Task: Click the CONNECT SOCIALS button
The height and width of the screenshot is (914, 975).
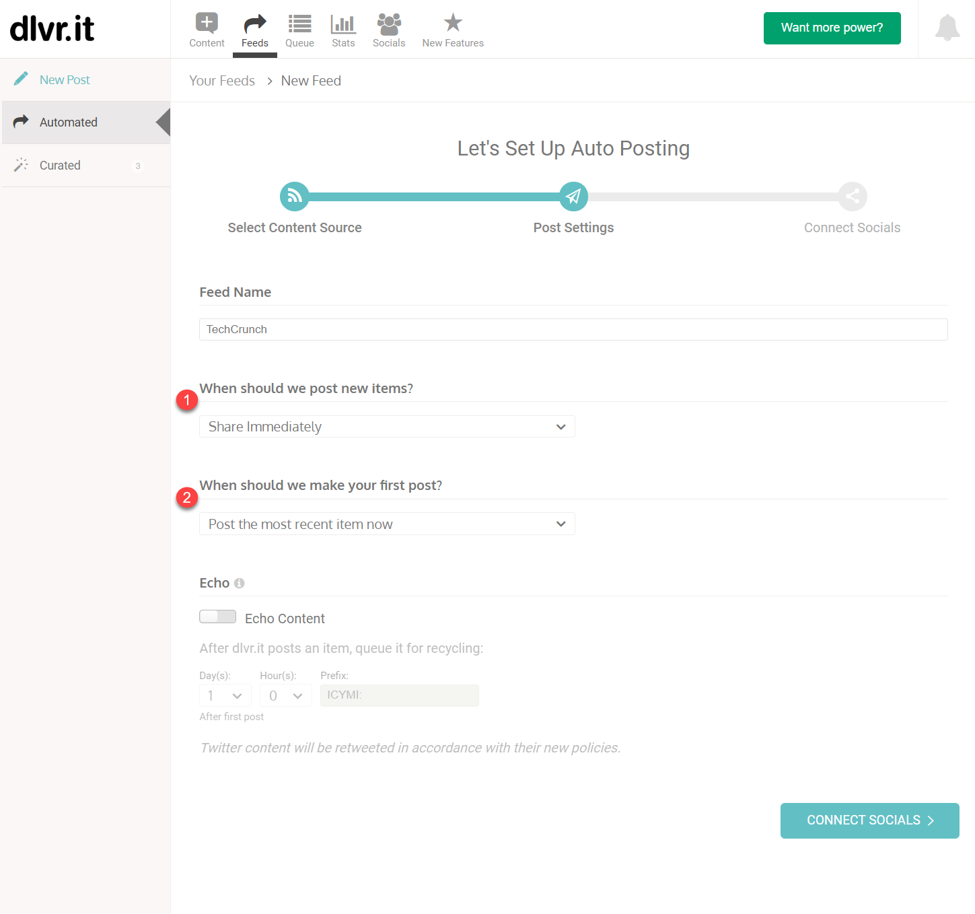Action: (870, 820)
